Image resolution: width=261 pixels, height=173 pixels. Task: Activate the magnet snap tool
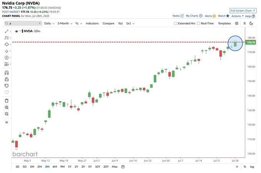coord(7,73)
